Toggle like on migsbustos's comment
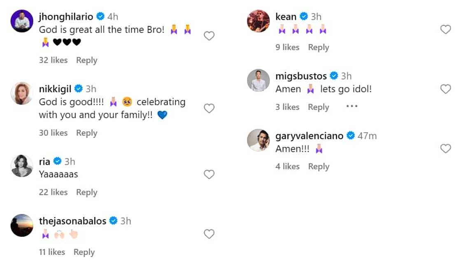461x266 pixels. pos(445,89)
